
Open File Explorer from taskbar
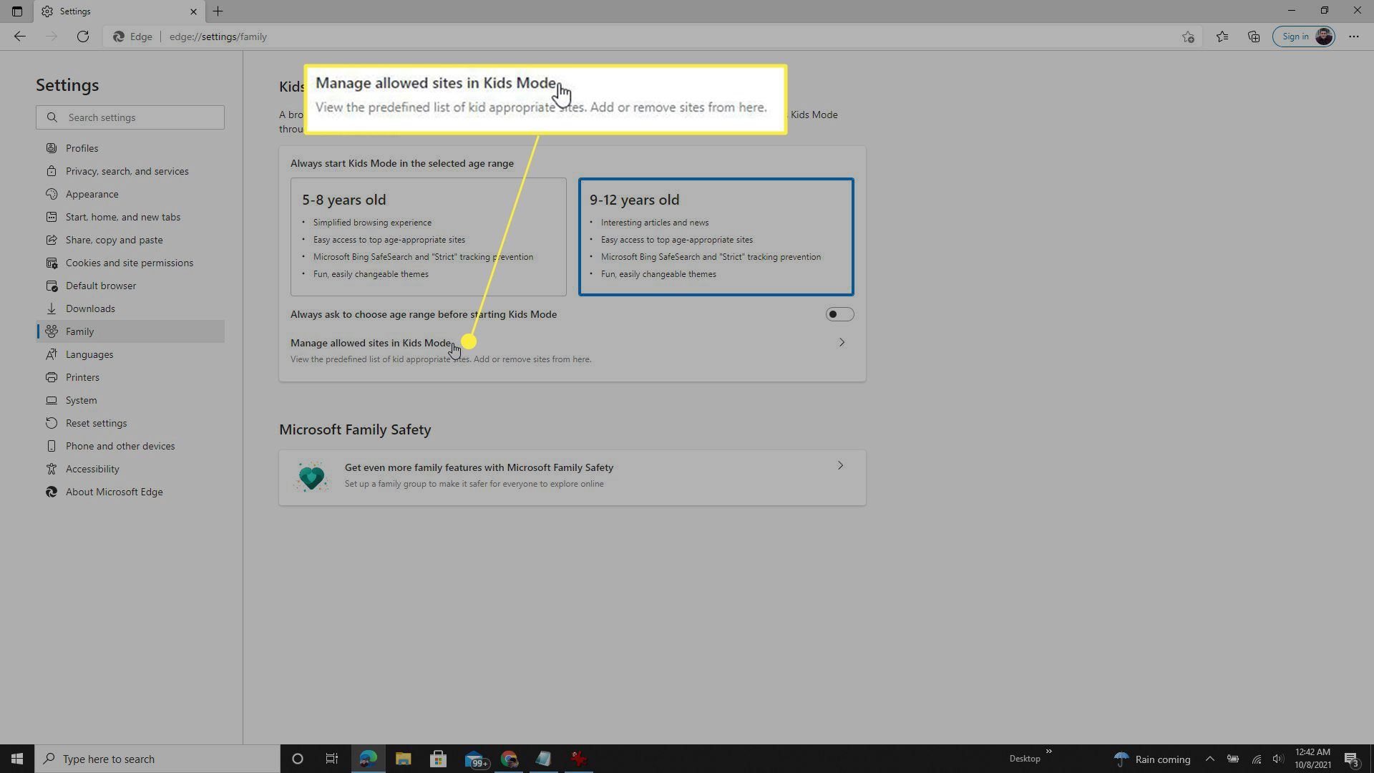tap(403, 759)
